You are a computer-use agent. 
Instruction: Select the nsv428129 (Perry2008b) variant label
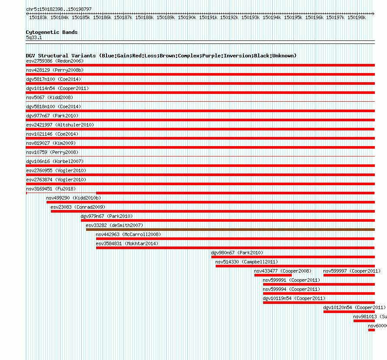click(55, 70)
